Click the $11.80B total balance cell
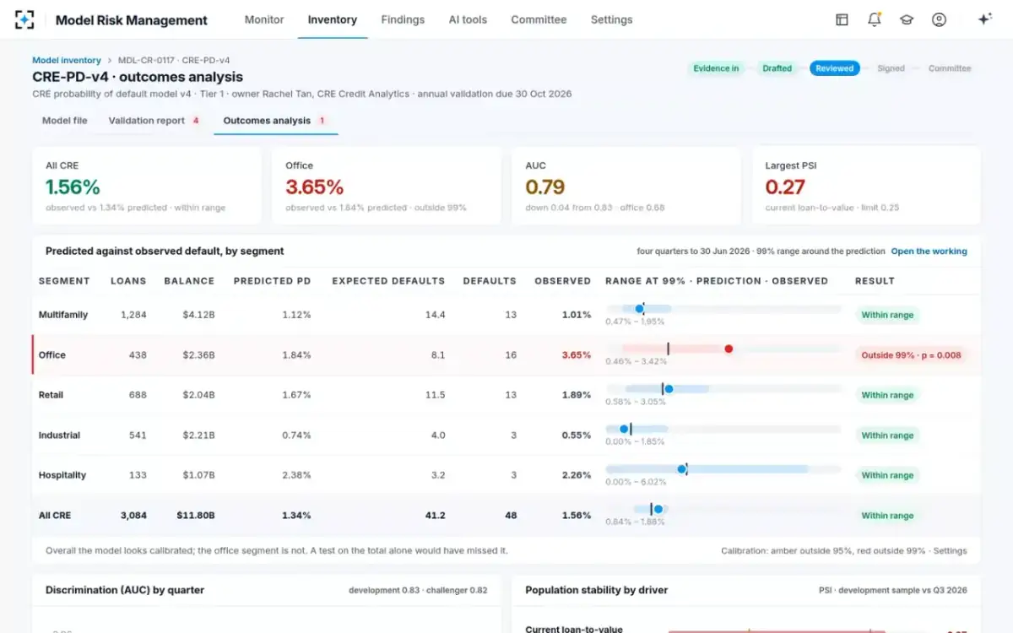The width and height of the screenshot is (1013, 633). 196,516
